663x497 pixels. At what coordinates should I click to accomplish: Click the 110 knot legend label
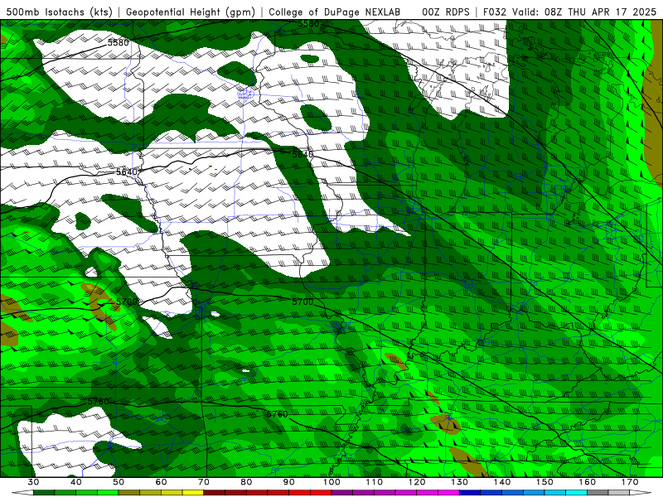point(375,482)
